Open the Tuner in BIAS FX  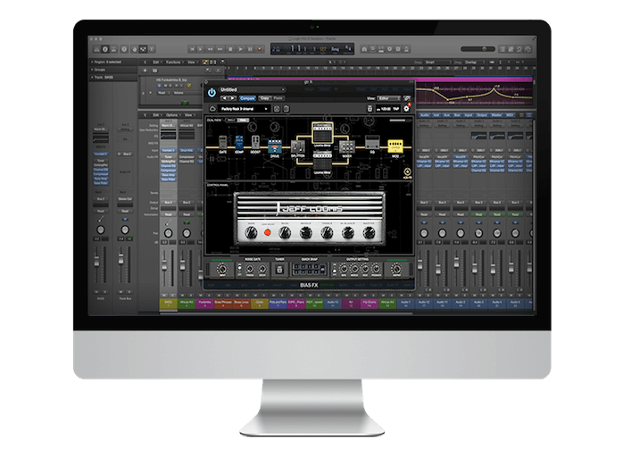pos(279,270)
